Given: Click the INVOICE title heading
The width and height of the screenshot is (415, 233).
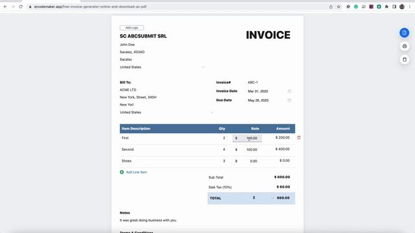Looking at the screenshot, I should (268, 35).
